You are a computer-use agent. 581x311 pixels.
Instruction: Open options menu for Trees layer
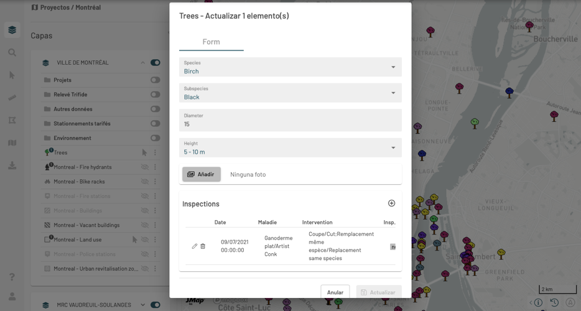pyautogui.click(x=155, y=152)
